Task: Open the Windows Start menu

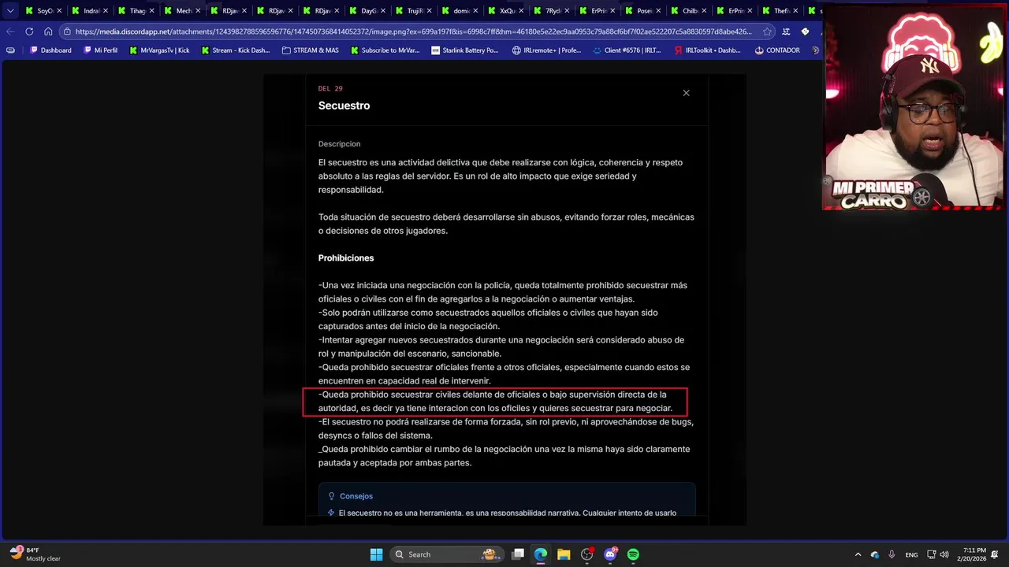Action: coord(376,554)
